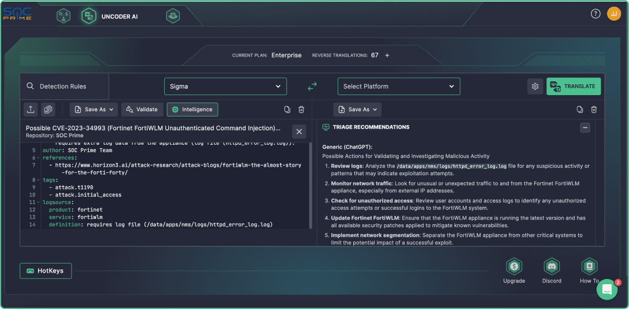Open the Select Platform dropdown
Screen dimensions: 629x309
[399, 86]
